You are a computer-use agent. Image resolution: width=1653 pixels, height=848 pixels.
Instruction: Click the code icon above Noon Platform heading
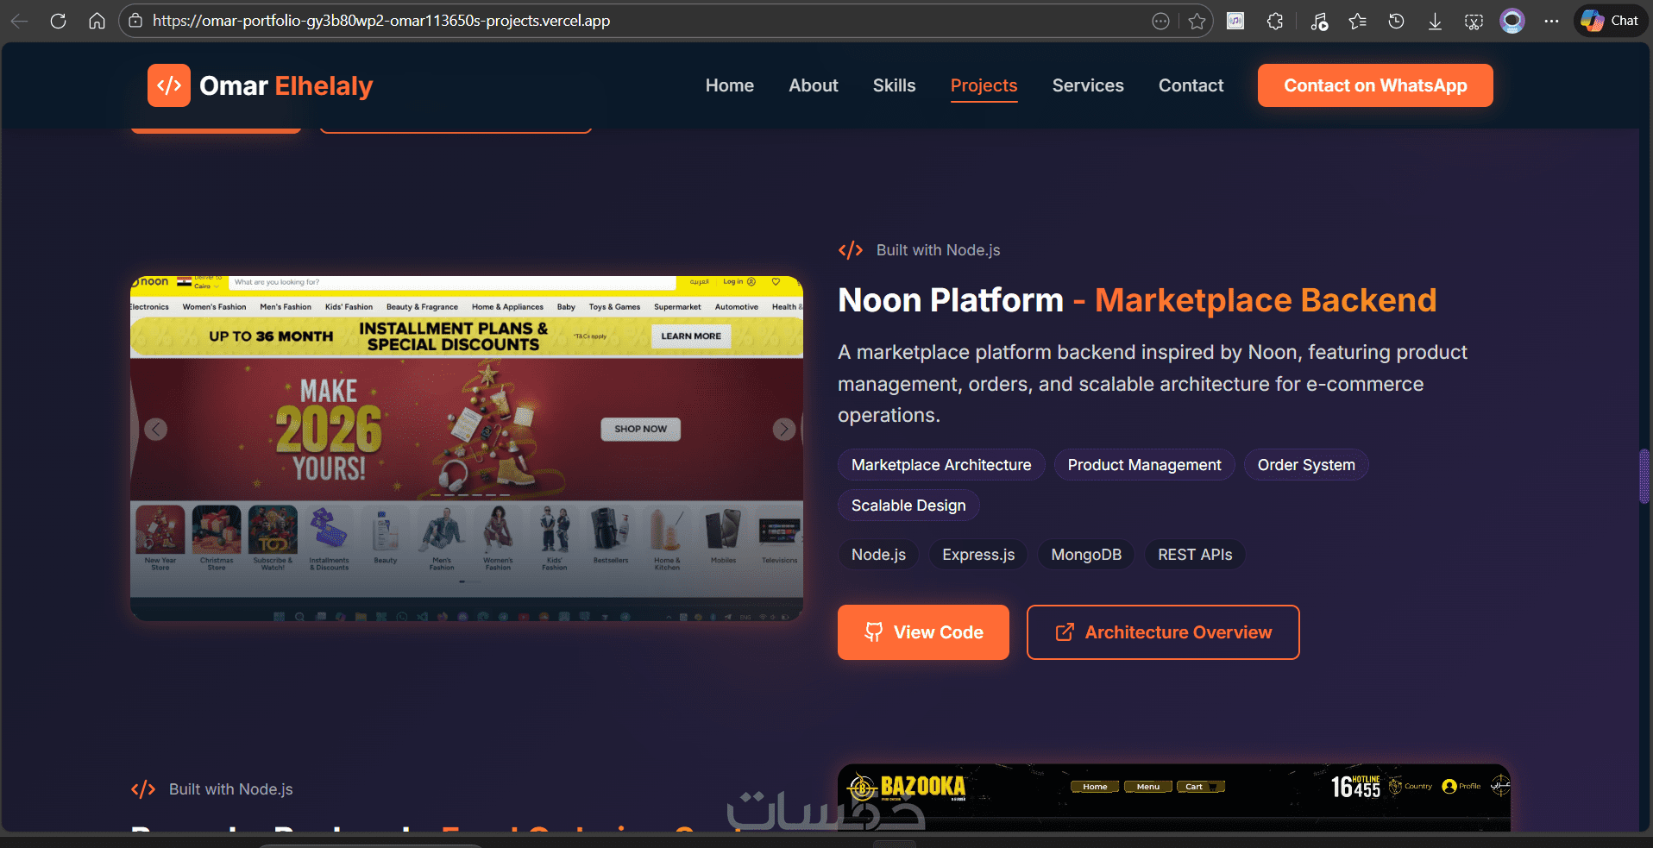coord(851,250)
